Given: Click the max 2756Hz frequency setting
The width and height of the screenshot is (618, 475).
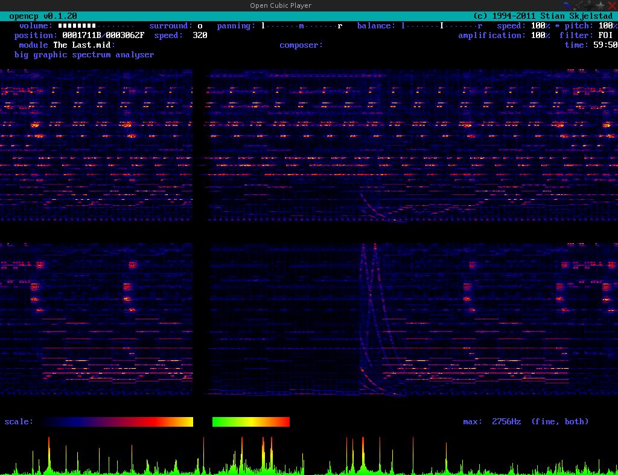Looking at the screenshot, I should pos(492,422).
